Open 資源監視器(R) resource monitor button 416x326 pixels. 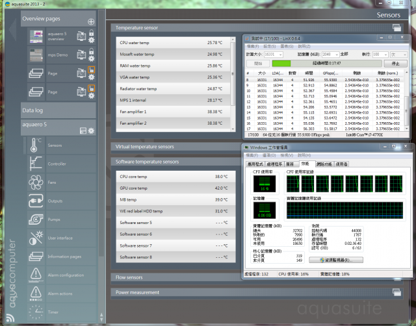point(336,260)
